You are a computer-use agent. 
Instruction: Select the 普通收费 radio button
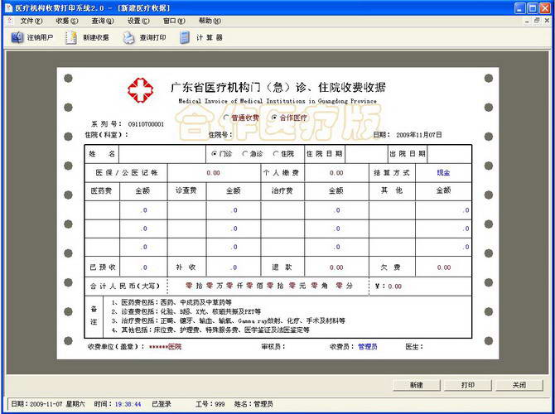click(226, 118)
